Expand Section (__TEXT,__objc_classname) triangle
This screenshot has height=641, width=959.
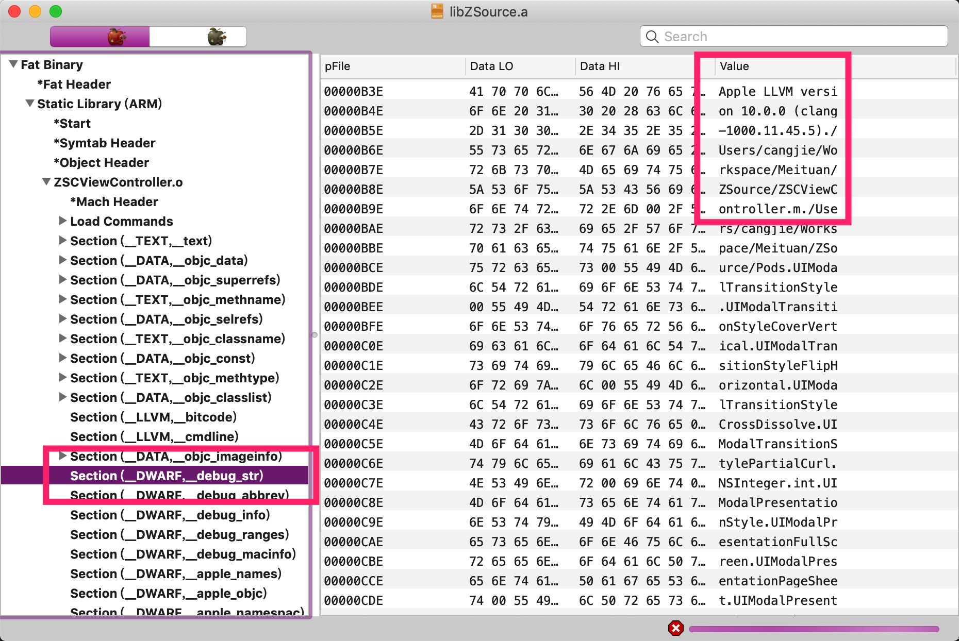tap(62, 339)
